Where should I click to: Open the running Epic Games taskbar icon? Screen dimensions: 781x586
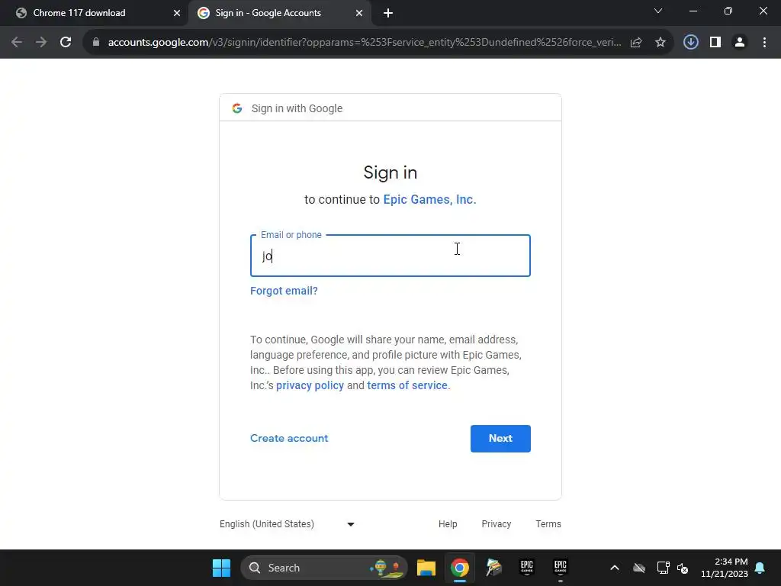click(561, 568)
